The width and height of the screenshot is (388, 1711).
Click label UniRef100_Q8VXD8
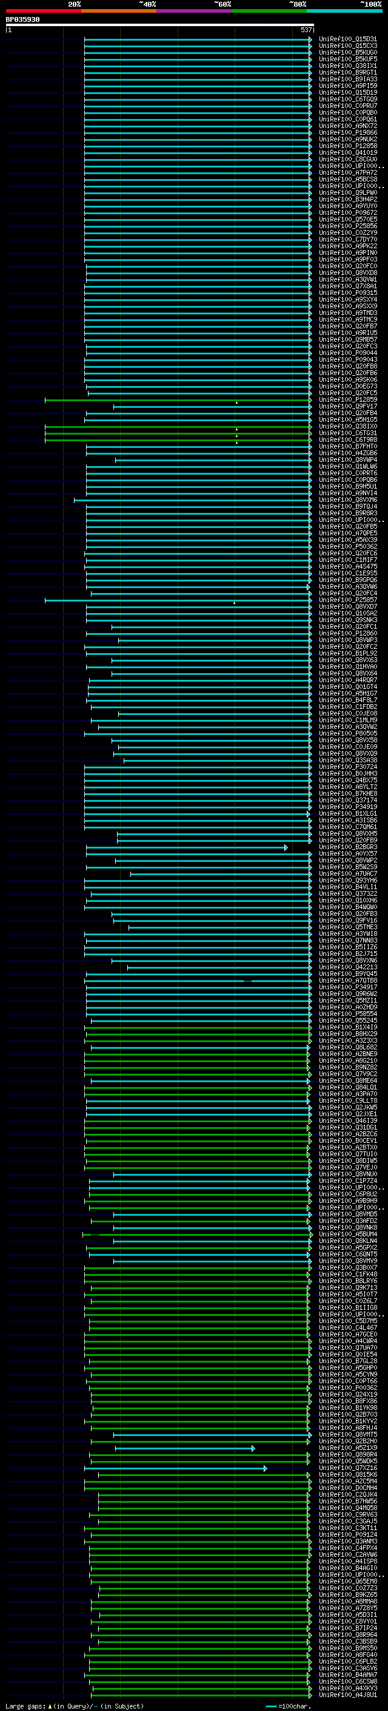point(347,273)
